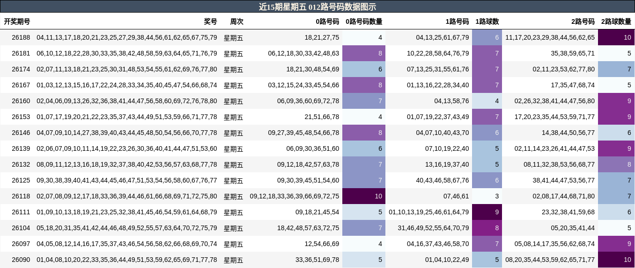This screenshot has width=635, height=268.
Task: Click 0路号码 cell 18,21,27,75
Action: (322, 37)
